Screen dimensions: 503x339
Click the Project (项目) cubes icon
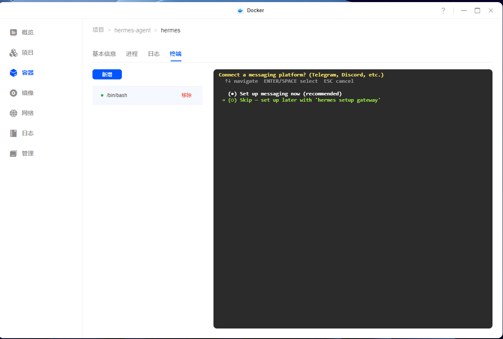point(13,53)
